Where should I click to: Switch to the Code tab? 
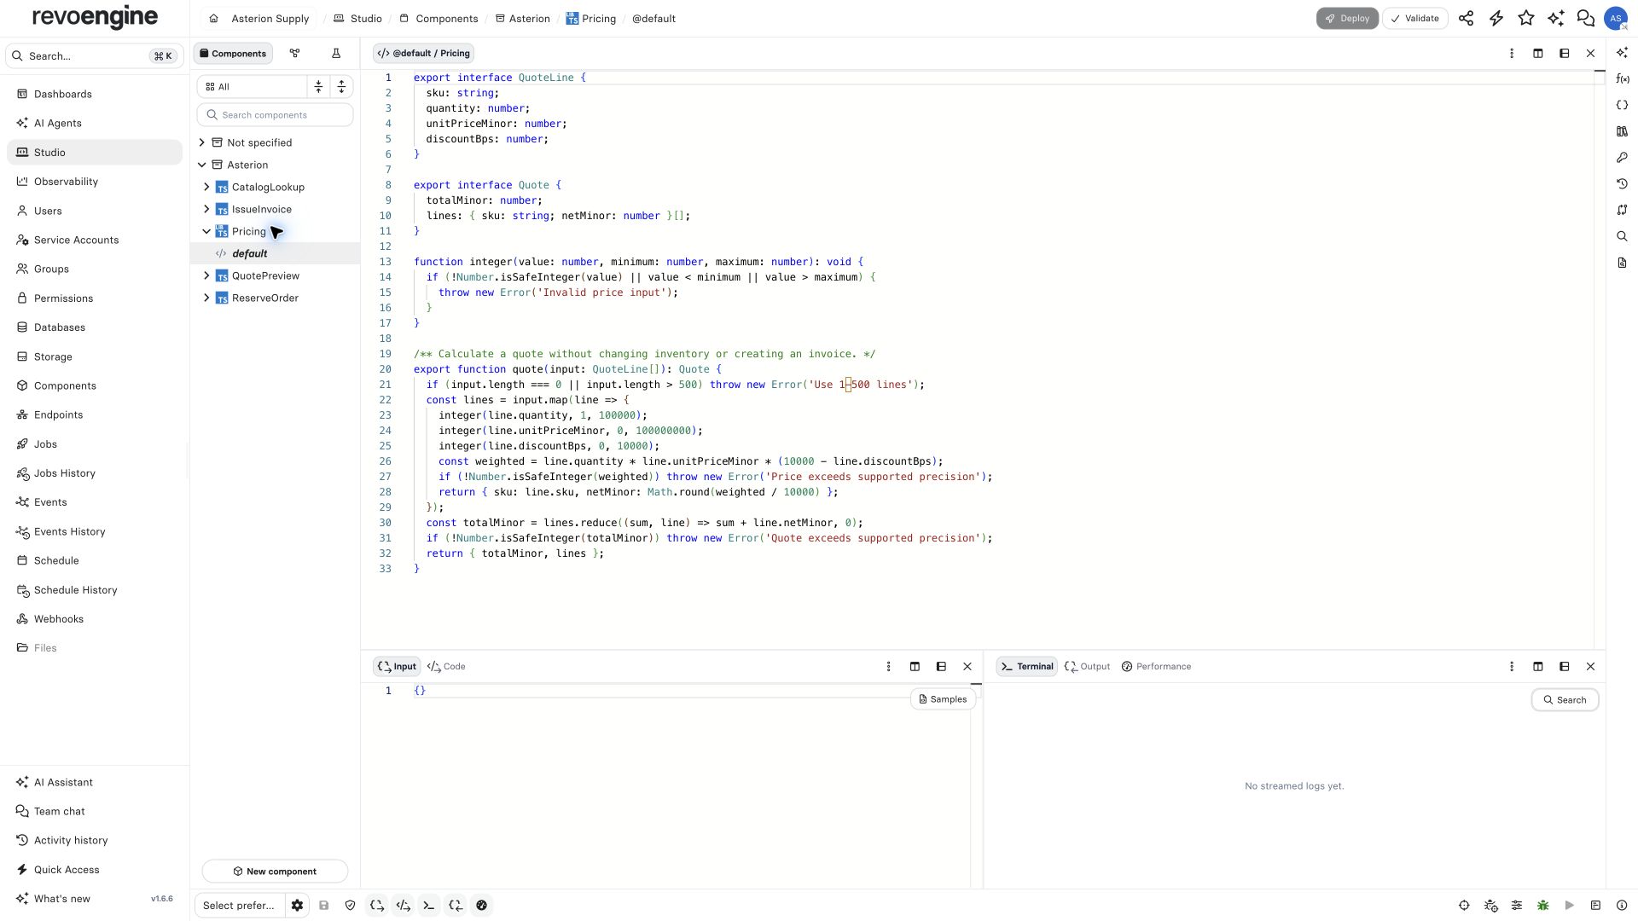[446, 667]
